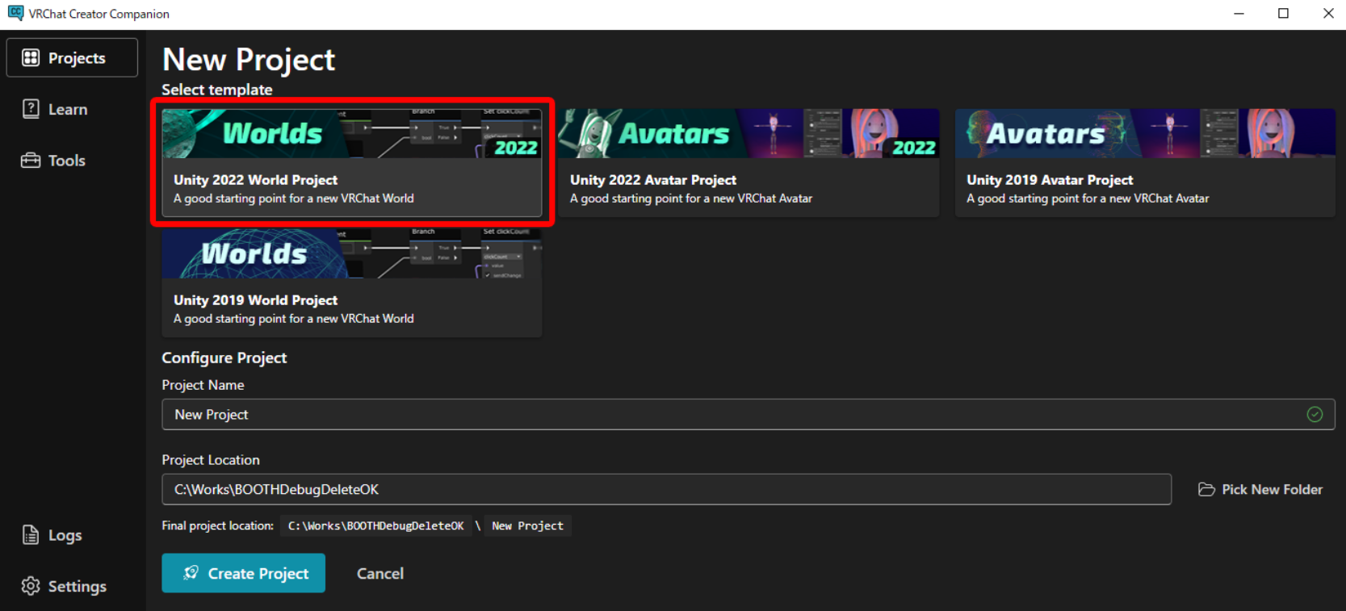Minimize the Creator Companion window
Screen dimensions: 1346x611
pos(1239,14)
